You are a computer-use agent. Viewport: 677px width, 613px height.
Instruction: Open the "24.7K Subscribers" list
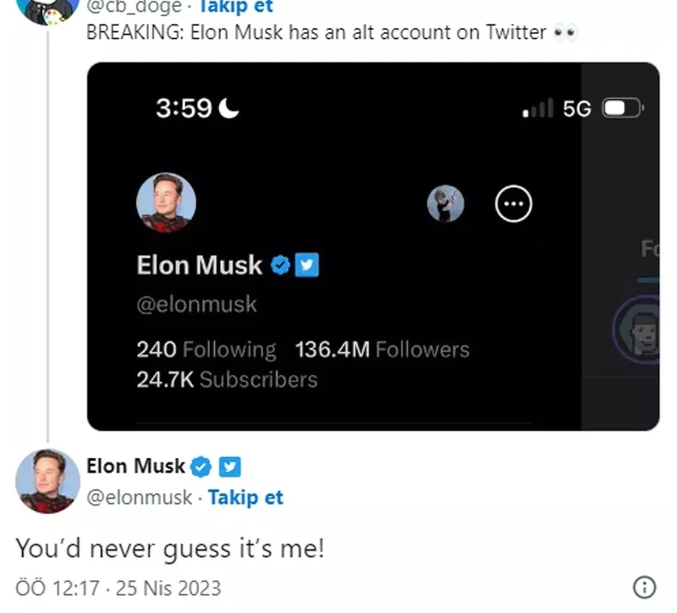coord(227,378)
